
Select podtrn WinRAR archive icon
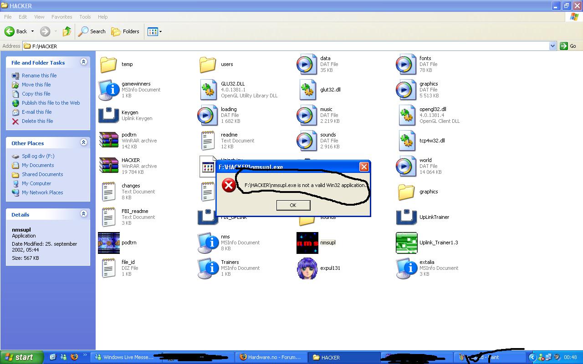click(x=108, y=141)
